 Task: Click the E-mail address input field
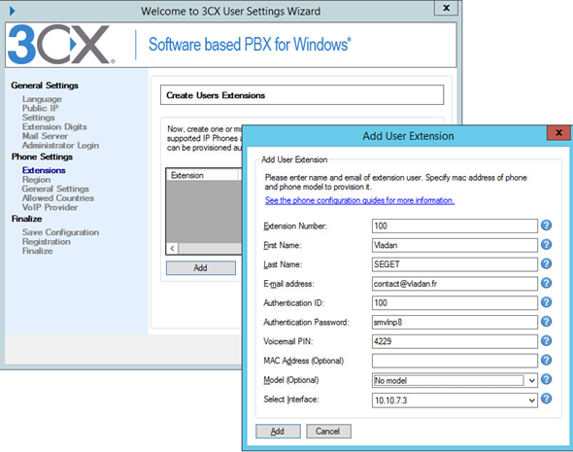(455, 284)
